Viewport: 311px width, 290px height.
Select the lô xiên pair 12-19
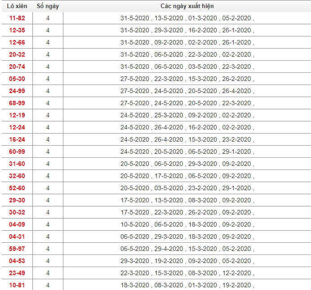[x=17, y=115]
